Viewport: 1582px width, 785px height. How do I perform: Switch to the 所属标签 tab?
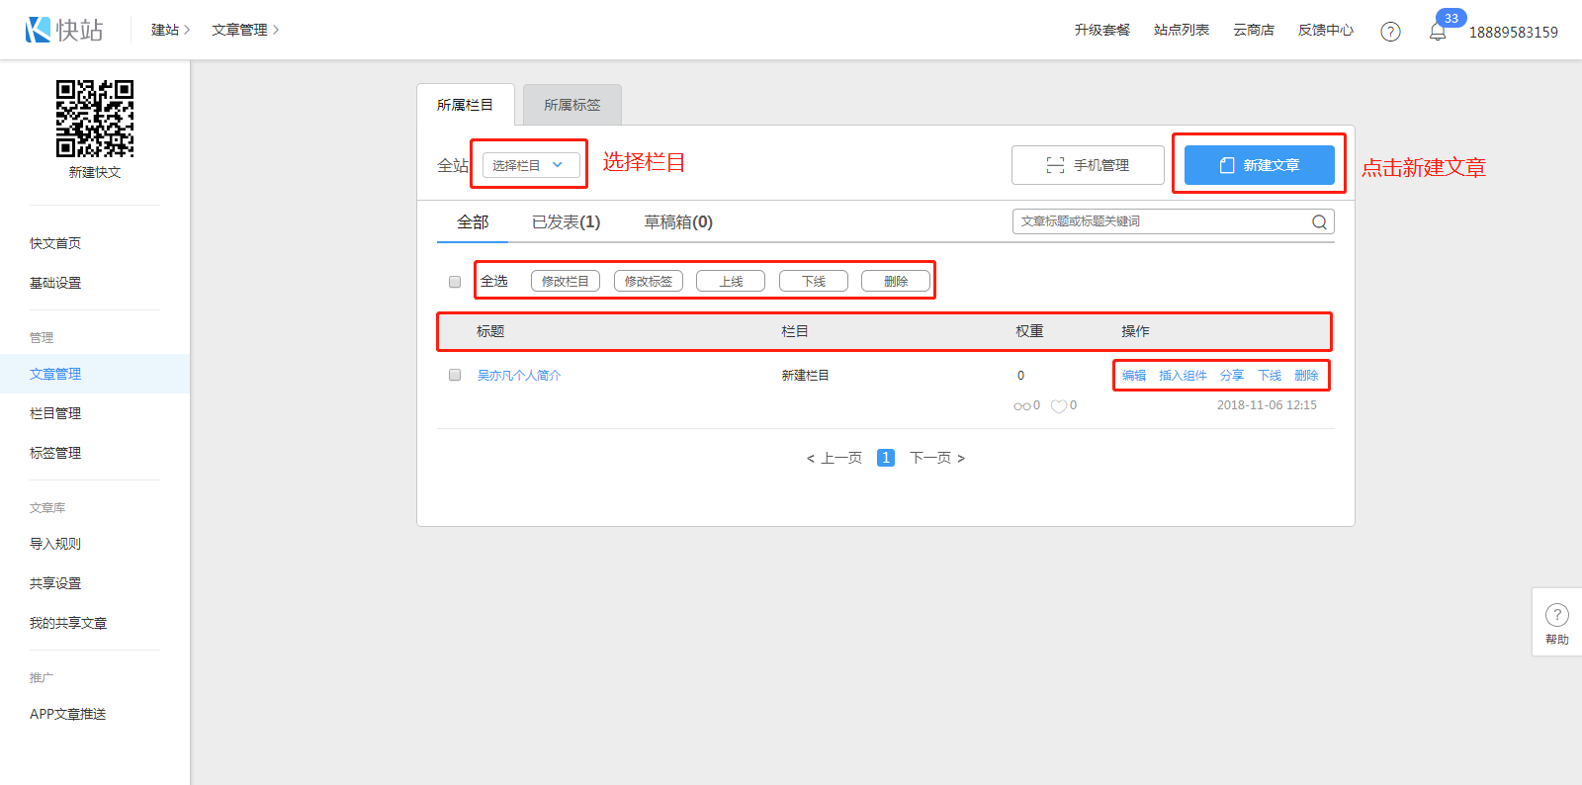tap(571, 105)
